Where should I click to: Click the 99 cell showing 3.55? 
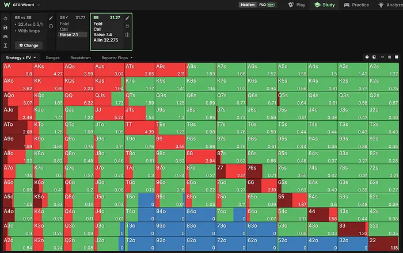(x=170, y=143)
